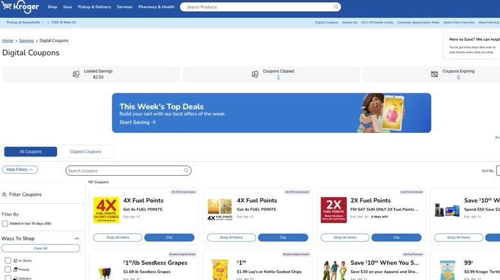Image resolution: width=500 pixels, height=280 pixels.
Task: Click into the Search Coupons field
Action: pyautogui.click(x=125, y=171)
